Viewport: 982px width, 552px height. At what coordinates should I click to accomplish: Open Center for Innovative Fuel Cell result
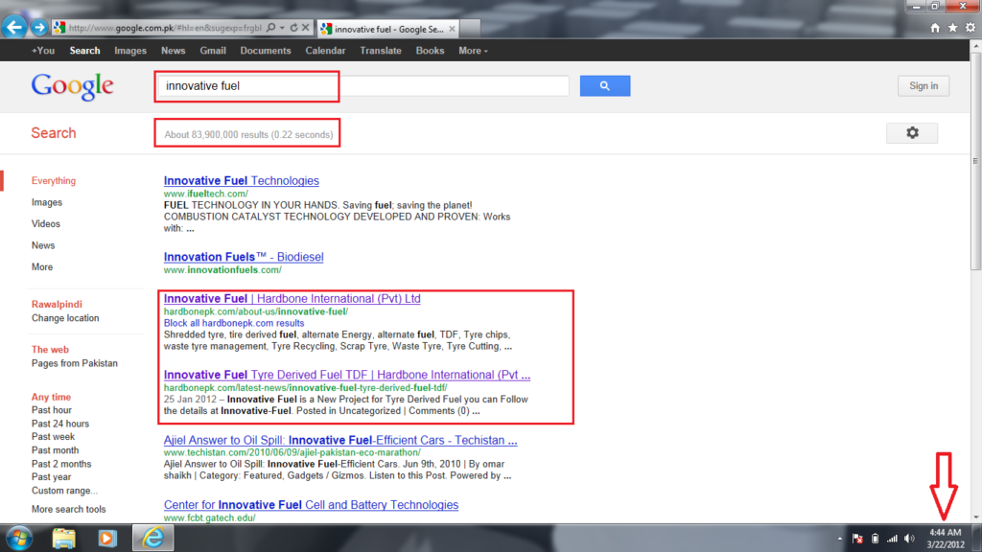(311, 505)
